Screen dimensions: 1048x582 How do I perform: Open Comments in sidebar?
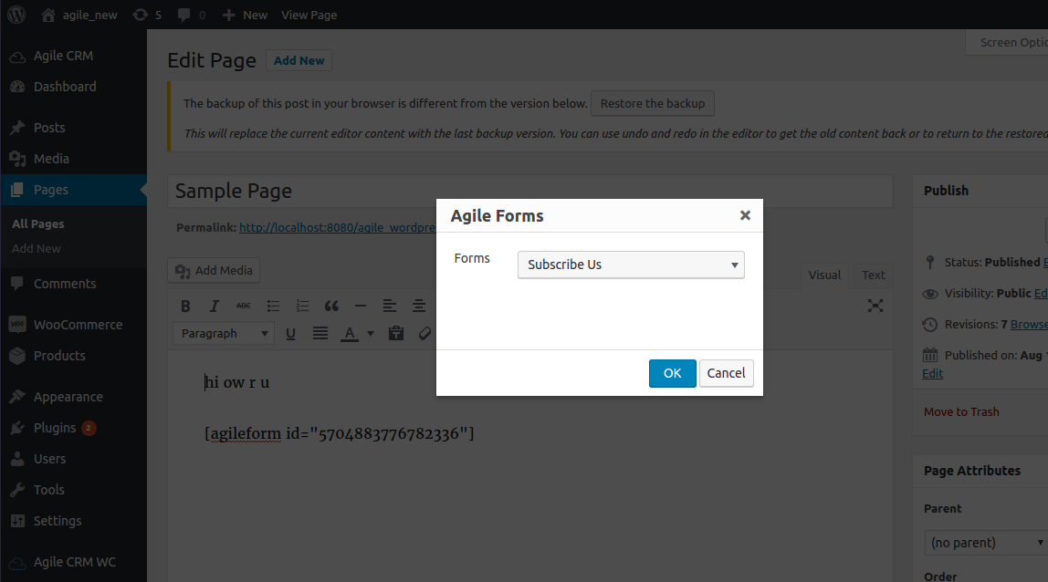click(x=74, y=284)
